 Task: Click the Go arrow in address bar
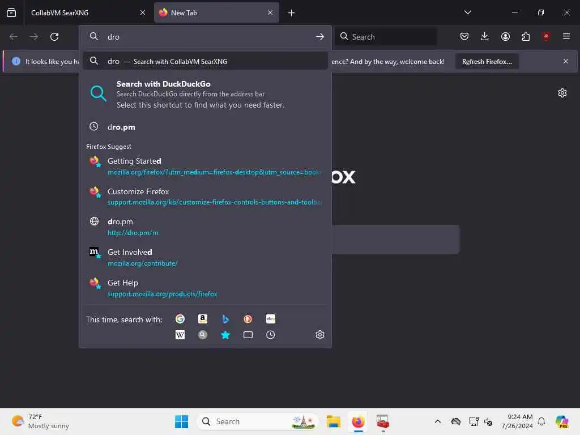pyautogui.click(x=320, y=37)
